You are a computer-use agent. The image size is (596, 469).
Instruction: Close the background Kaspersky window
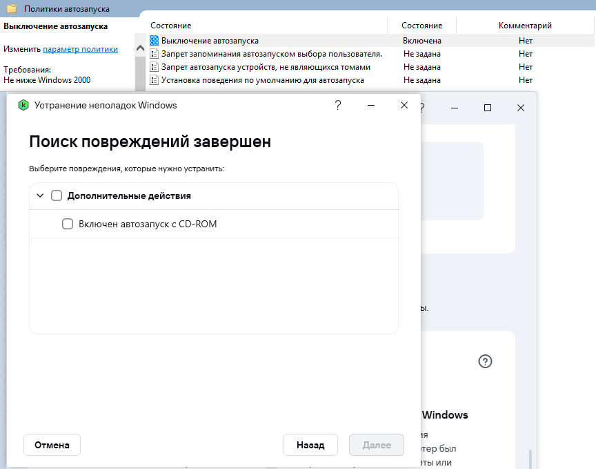(521, 108)
